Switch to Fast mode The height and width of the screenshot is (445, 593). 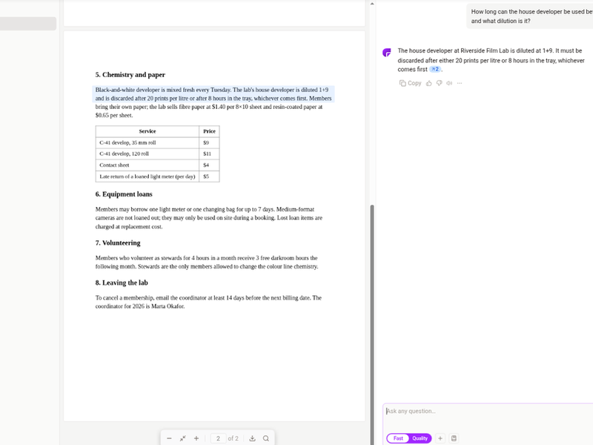[398, 438]
